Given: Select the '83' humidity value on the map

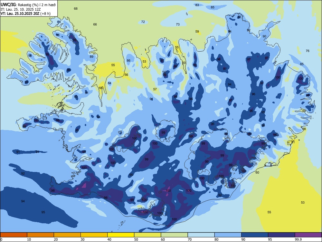Looking at the screenshot, I should click(x=197, y=5).
